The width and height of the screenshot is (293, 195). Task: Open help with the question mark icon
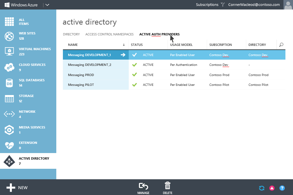click(282, 188)
